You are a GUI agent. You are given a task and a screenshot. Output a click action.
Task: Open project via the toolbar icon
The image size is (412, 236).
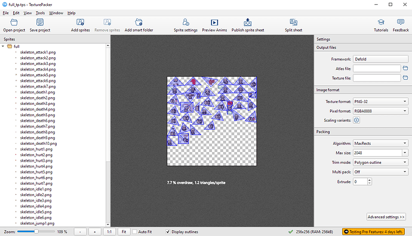click(x=14, y=23)
